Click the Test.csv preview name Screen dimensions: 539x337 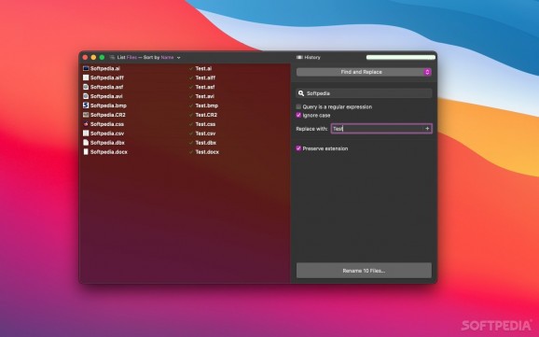tap(205, 133)
